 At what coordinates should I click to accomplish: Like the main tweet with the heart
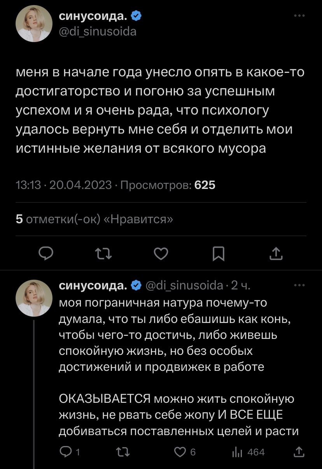pyautogui.click(x=161, y=254)
